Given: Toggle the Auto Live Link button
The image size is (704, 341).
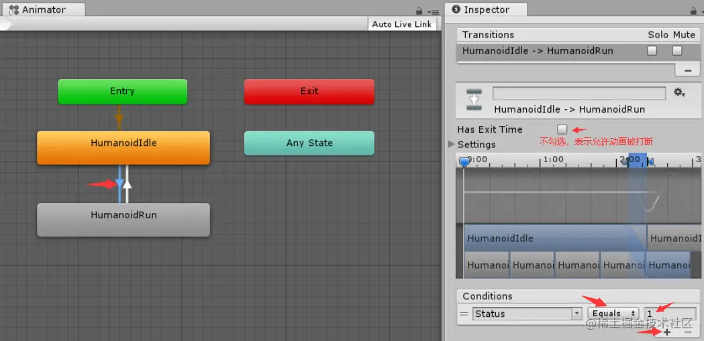Looking at the screenshot, I should 402,24.
